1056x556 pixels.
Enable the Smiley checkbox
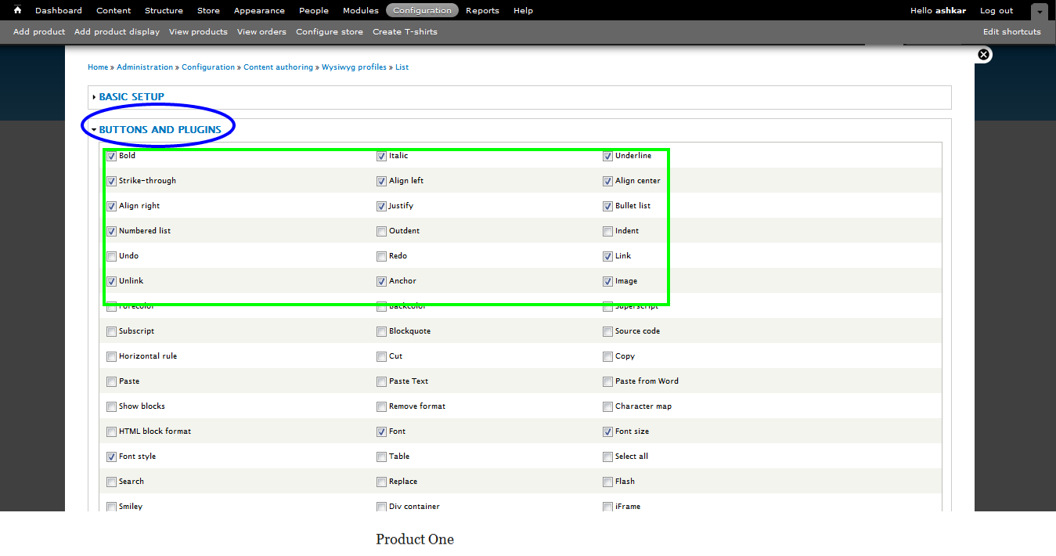tap(111, 507)
